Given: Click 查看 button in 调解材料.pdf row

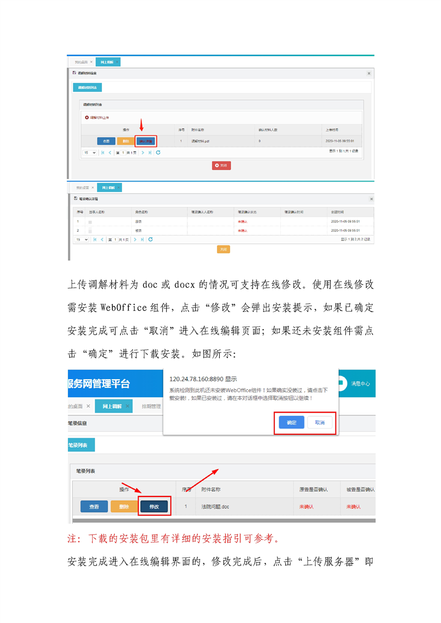Looking at the screenshot, I should (106, 141).
